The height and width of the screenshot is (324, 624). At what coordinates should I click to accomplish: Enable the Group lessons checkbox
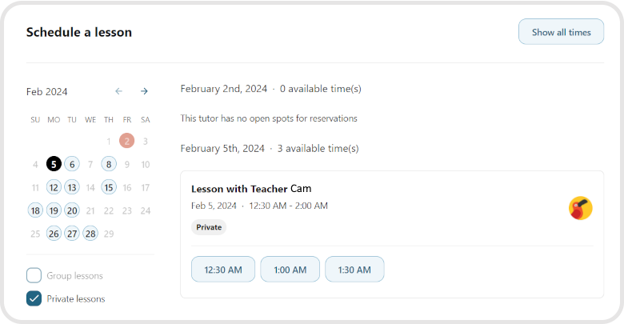[34, 275]
